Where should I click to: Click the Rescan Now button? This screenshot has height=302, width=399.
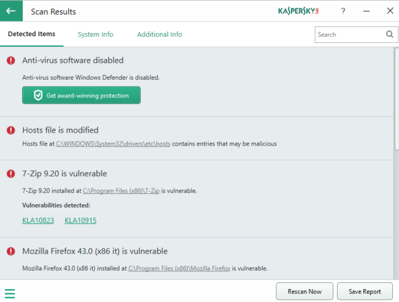pyautogui.click(x=304, y=292)
